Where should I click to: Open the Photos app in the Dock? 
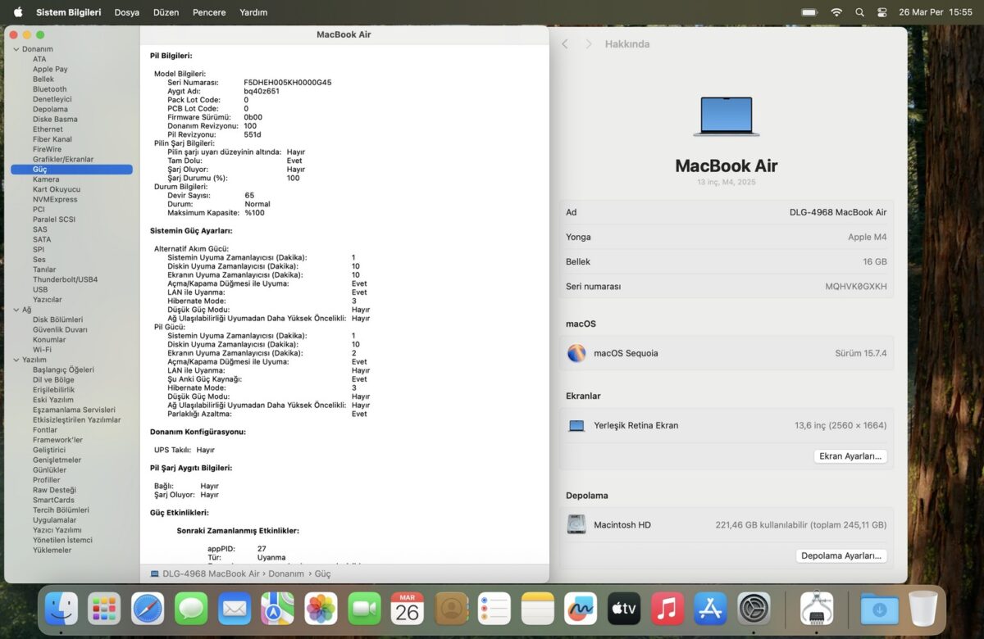click(321, 609)
